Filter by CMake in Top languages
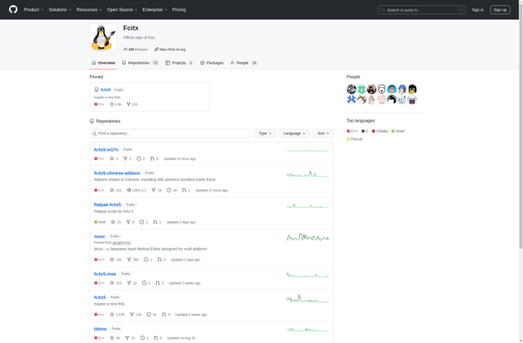523x343 pixels. (380, 131)
